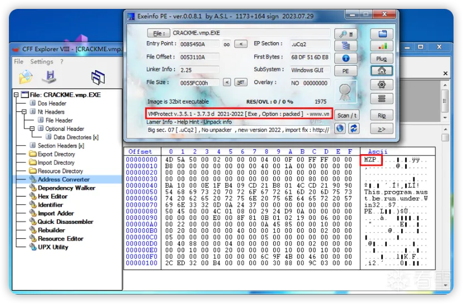This screenshot has width=463, height=304.
Task: Click the globe web icon in Exeinfo
Action: 340,128
